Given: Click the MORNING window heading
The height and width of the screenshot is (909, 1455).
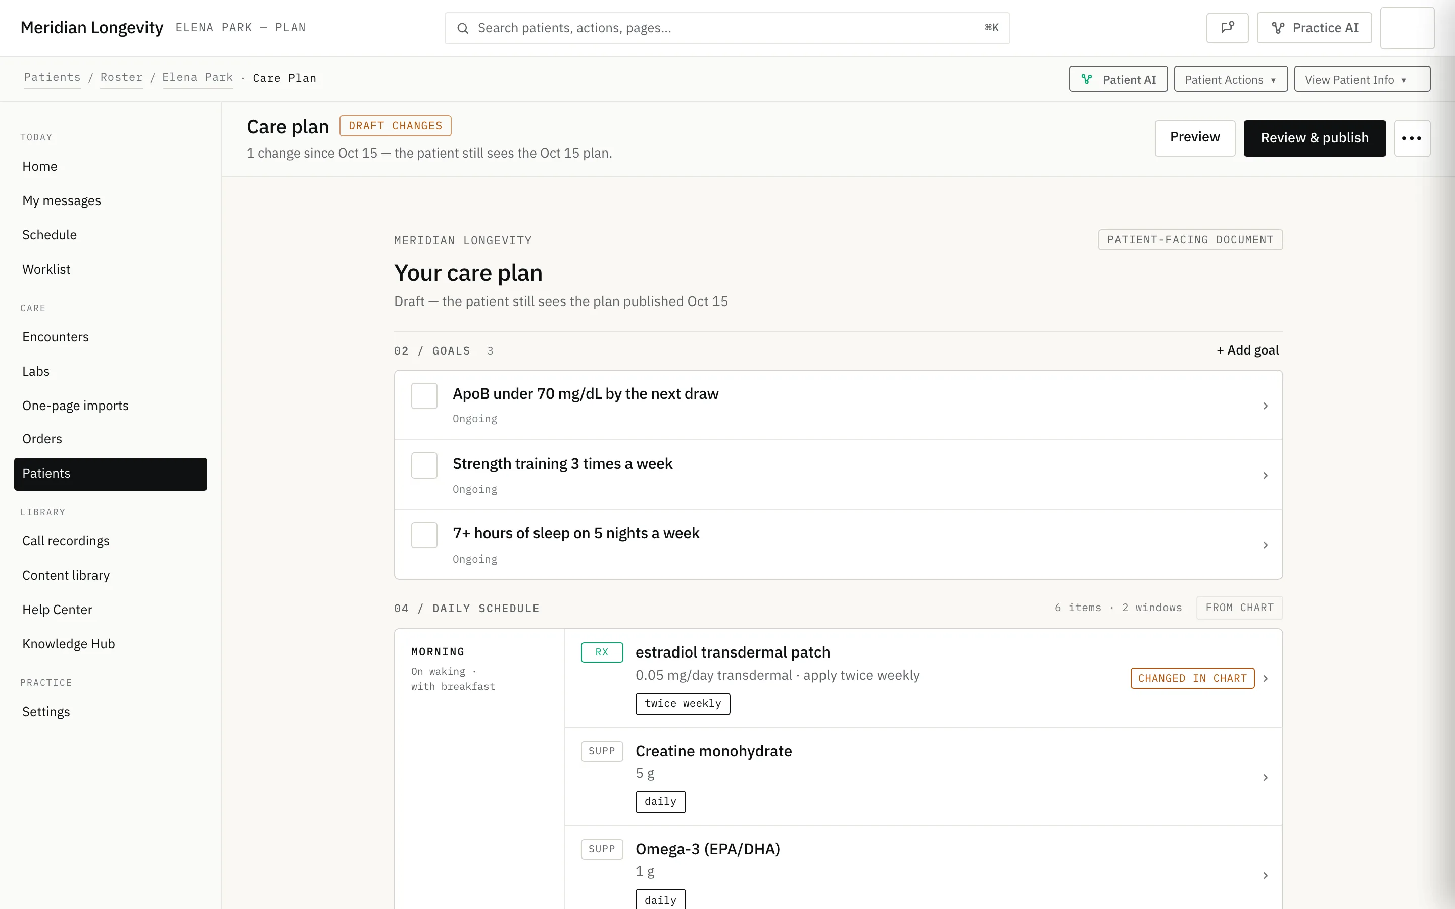Looking at the screenshot, I should pyautogui.click(x=437, y=652).
